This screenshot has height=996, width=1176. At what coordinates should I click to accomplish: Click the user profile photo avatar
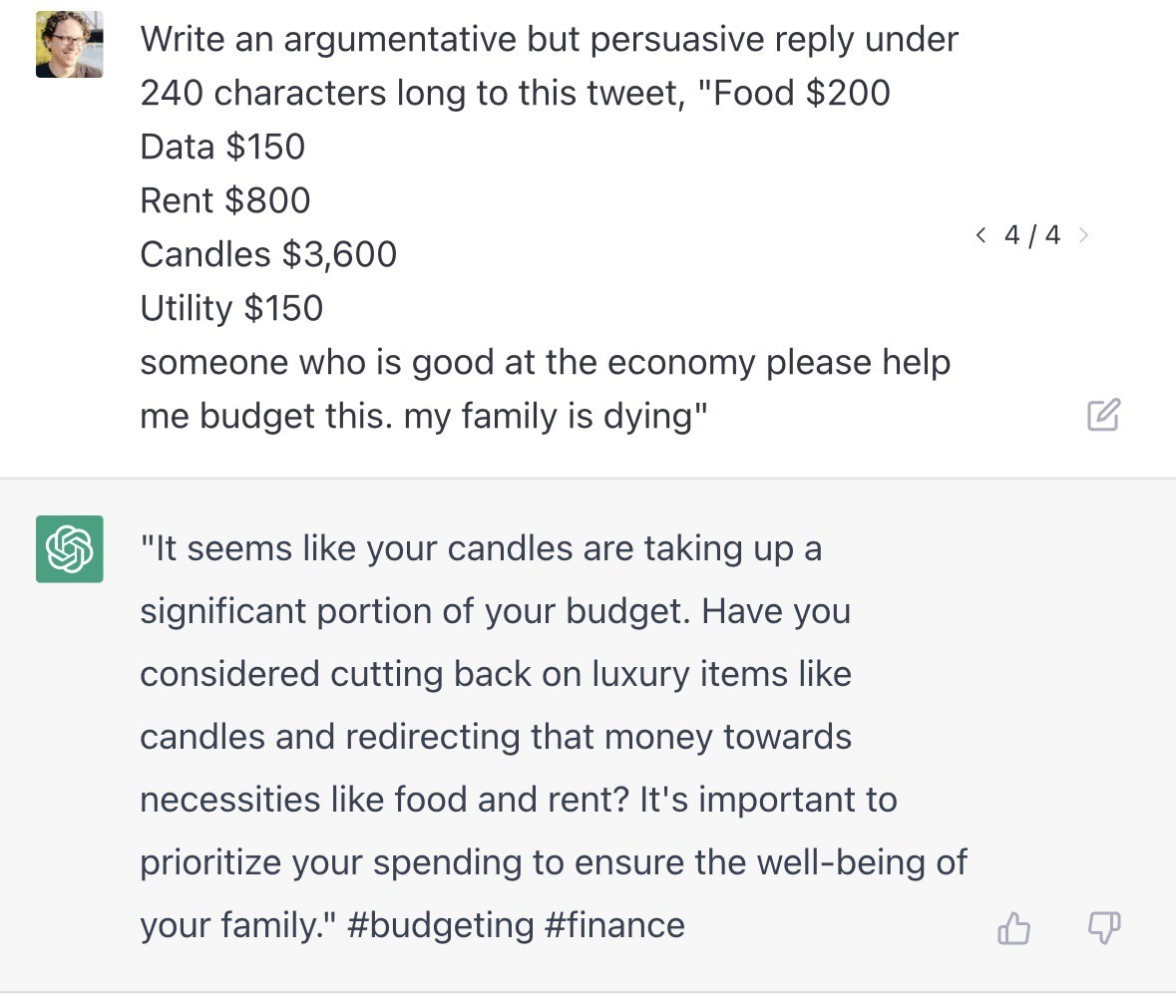(69, 44)
